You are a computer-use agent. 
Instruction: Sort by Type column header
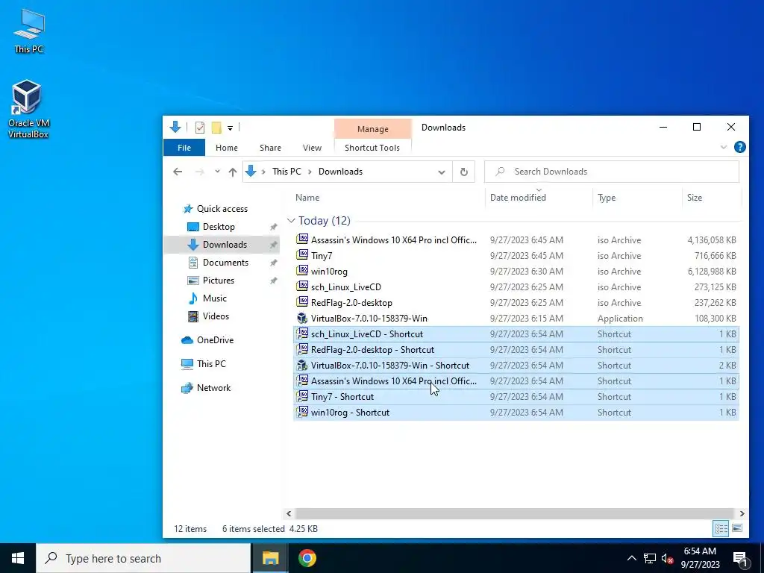[607, 197]
